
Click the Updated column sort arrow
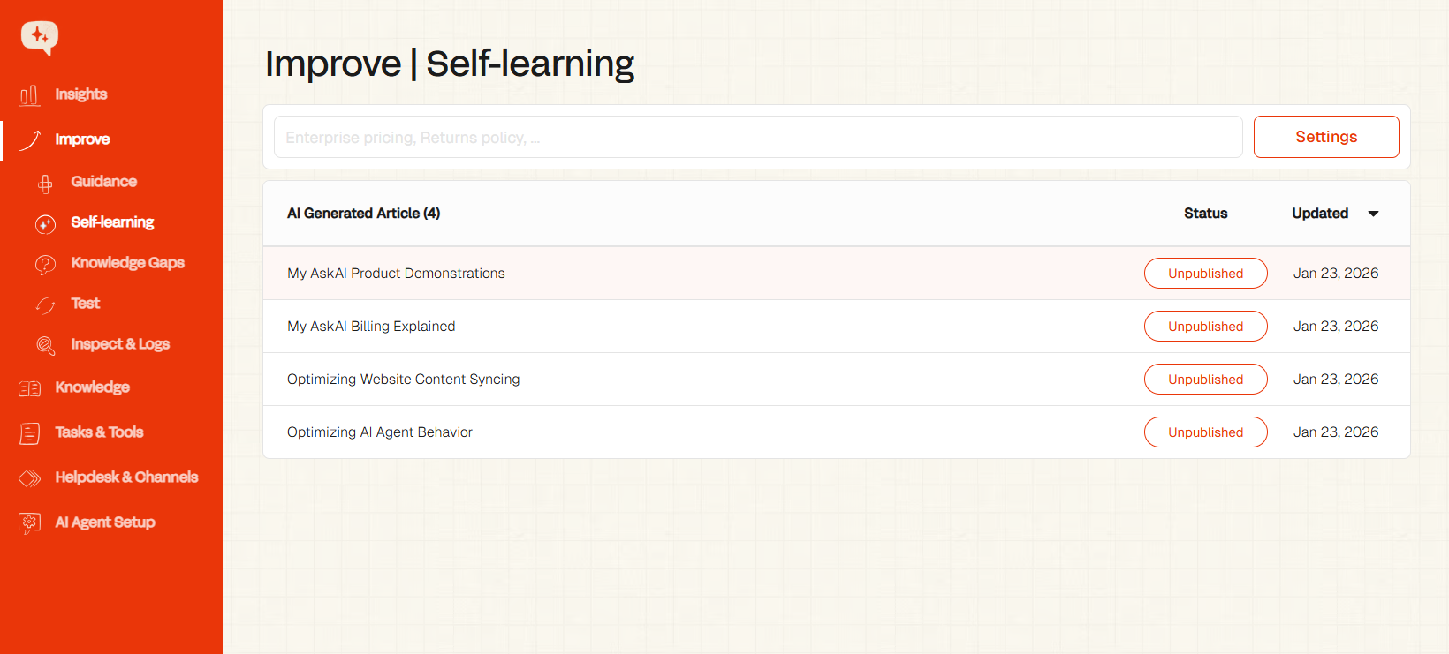click(1373, 214)
